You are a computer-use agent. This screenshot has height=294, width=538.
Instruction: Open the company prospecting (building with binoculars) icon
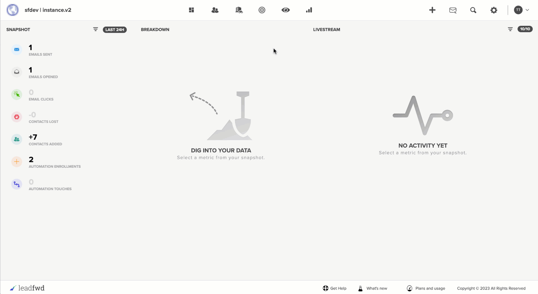[x=238, y=10]
